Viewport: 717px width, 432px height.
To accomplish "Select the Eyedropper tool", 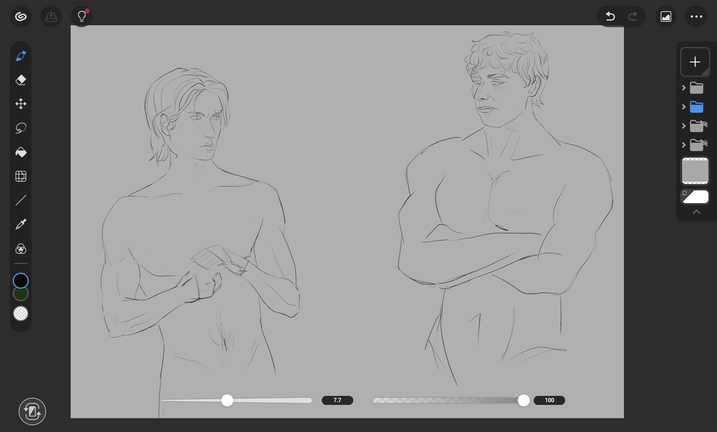I will tap(20, 224).
